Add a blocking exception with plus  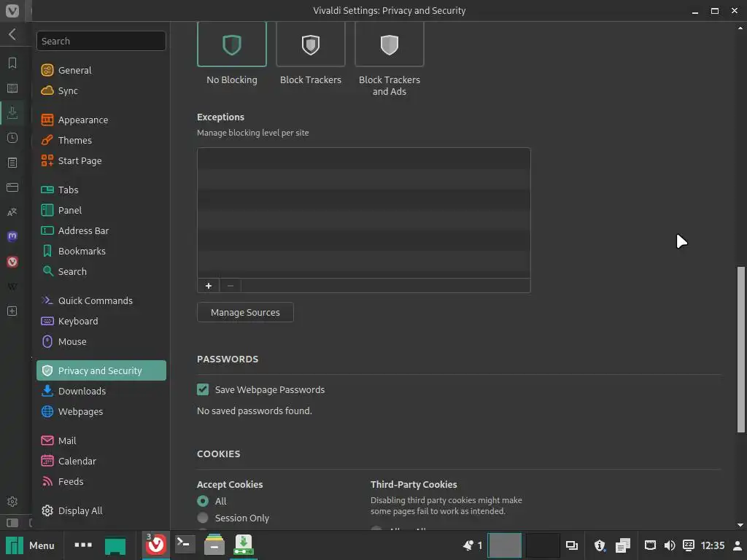coord(208,286)
